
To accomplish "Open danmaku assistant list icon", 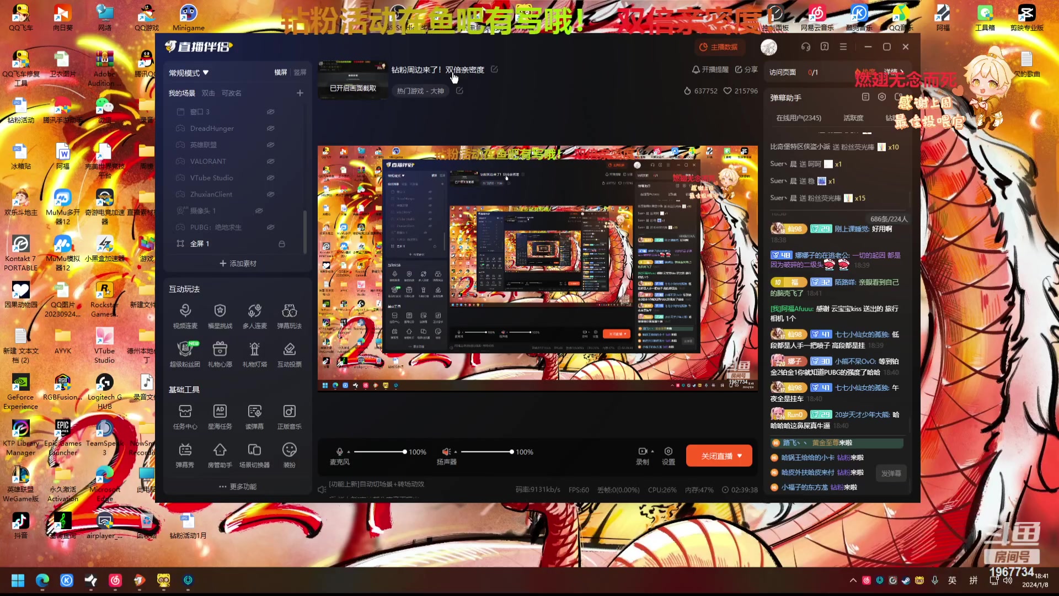I will click(865, 97).
